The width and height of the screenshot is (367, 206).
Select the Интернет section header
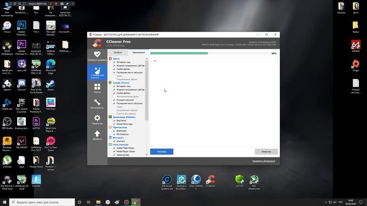(x=118, y=138)
